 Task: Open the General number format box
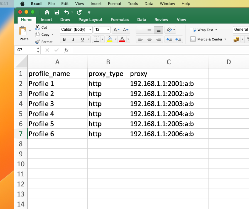241,29
